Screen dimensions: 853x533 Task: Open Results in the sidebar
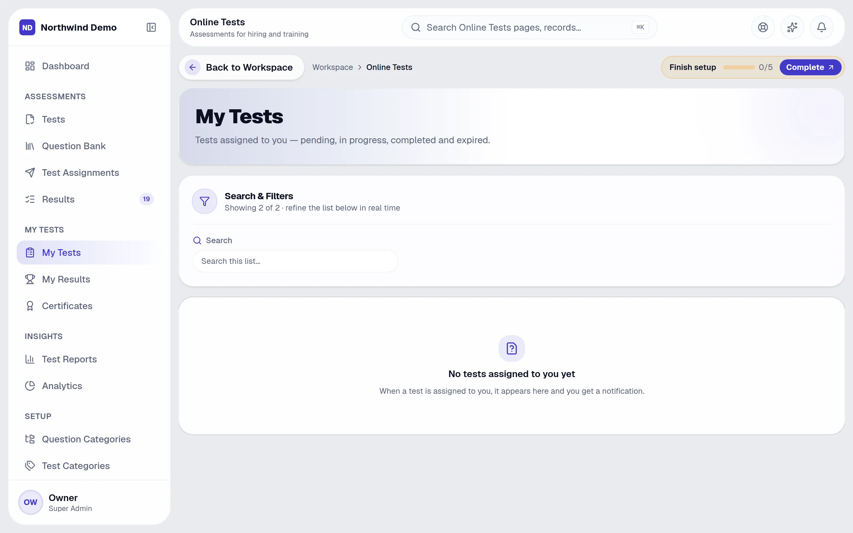pos(89,199)
